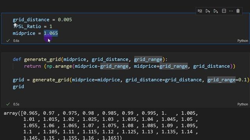Click the standalone grid line

pyautogui.click(x=18, y=87)
